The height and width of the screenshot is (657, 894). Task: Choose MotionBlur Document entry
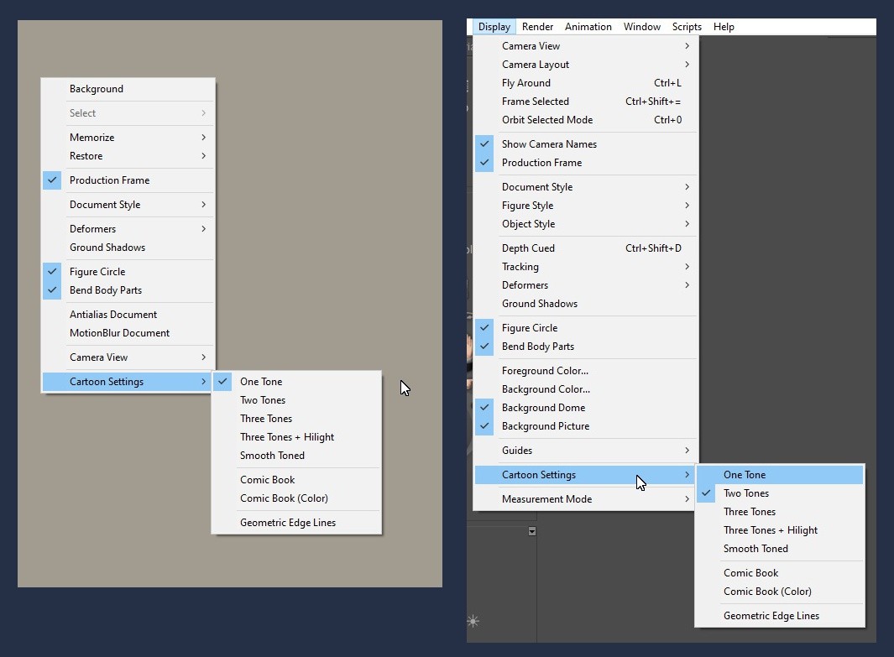[119, 333]
